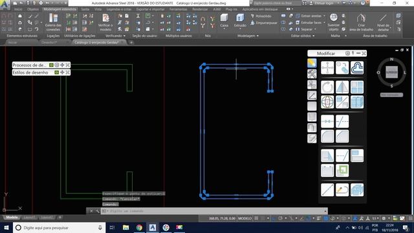Click the Extrudar faces button
Image resolution: width=414 pixels, height=233 pixels.
309,23
